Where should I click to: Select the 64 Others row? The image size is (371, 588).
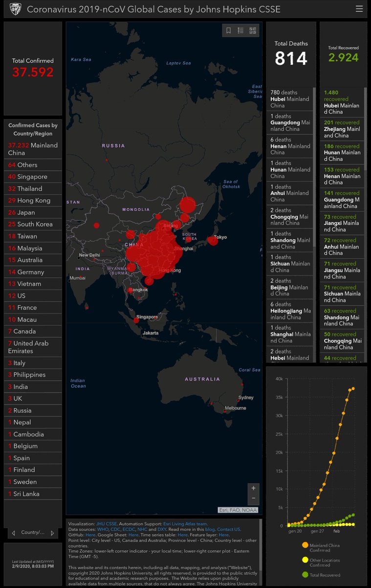pos(33,165)
